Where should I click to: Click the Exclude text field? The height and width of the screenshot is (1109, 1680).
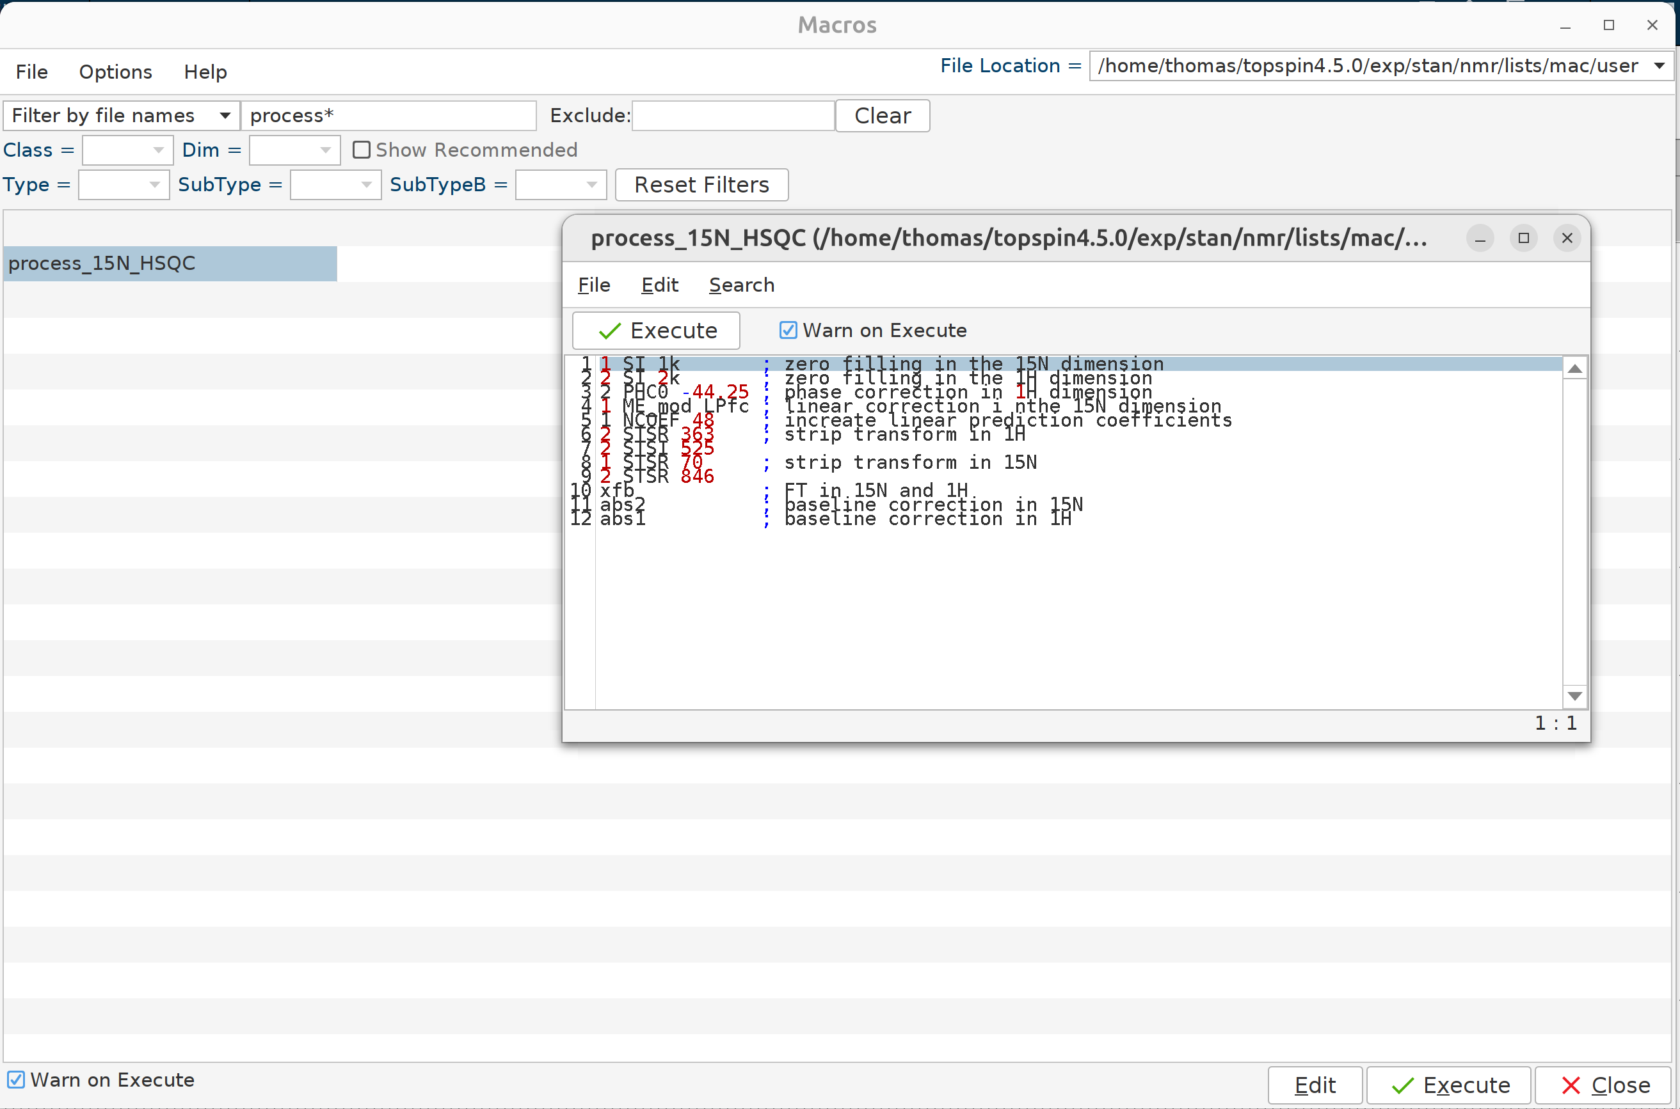click(x=732, y=115)
